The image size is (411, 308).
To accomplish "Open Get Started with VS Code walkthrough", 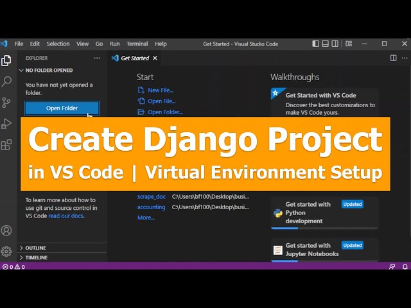I will pos(325,103).
